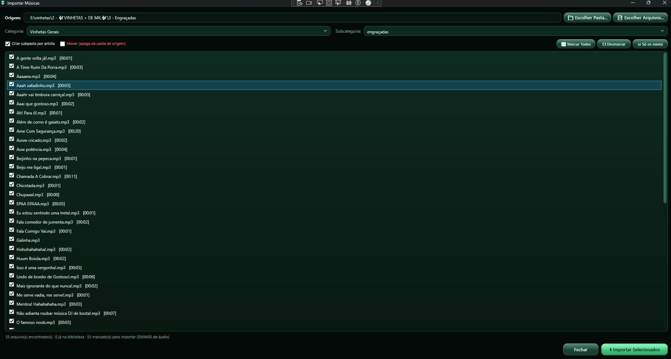Click the Desmarcar button
671x359 pixels.
tap(614, 44)
